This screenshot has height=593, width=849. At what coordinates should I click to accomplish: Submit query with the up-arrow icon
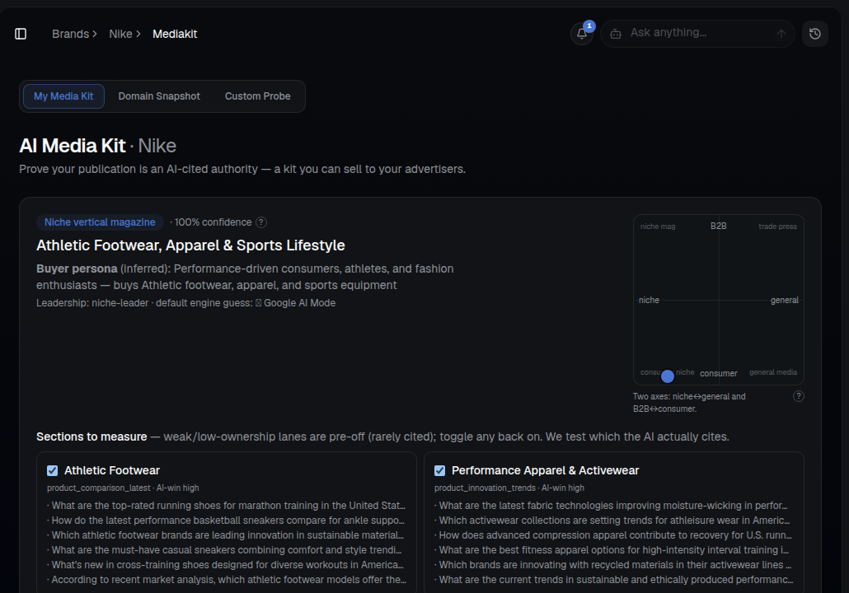pyautogui.click(x=781, y=34)
